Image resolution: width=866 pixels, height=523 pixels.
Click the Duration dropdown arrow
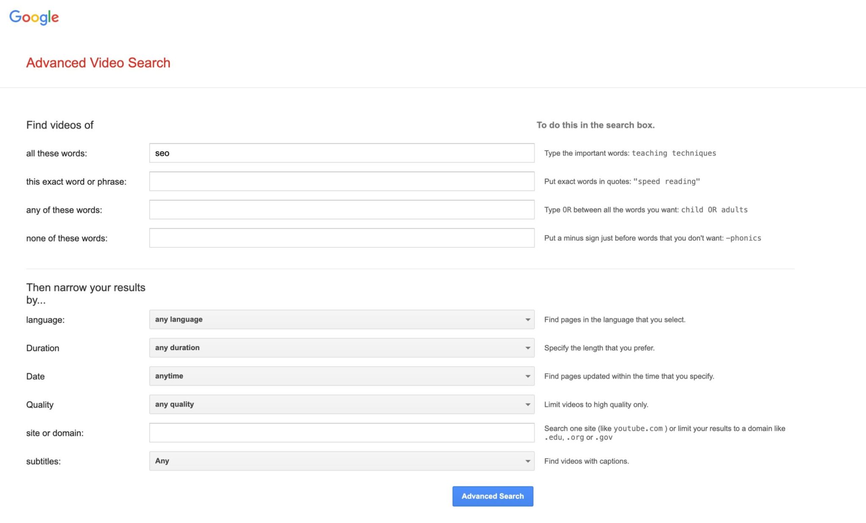(x=528, y=348)
